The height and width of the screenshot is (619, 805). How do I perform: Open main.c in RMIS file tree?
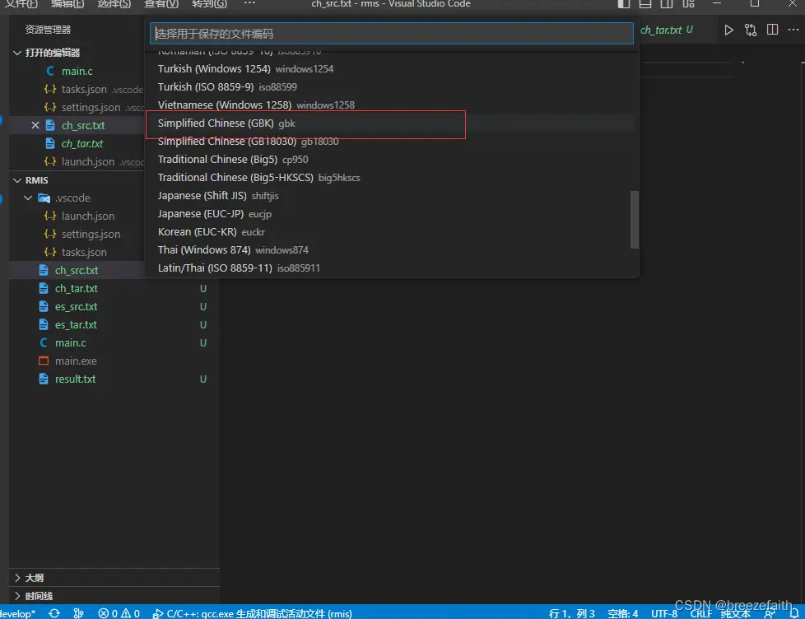[70, 343]
